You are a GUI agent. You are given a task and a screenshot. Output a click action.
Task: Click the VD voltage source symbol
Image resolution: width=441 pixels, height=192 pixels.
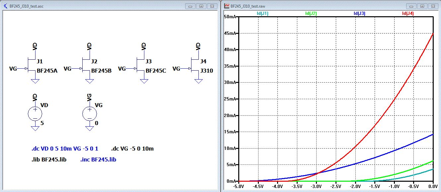(35, 113)
